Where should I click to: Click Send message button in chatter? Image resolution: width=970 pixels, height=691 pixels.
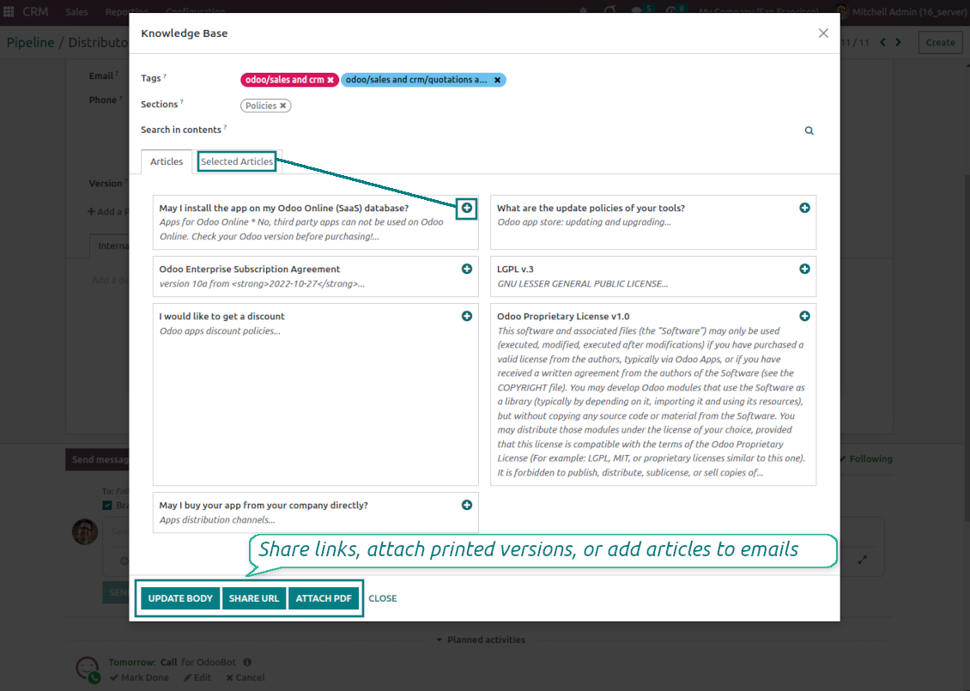click(98, 459)
